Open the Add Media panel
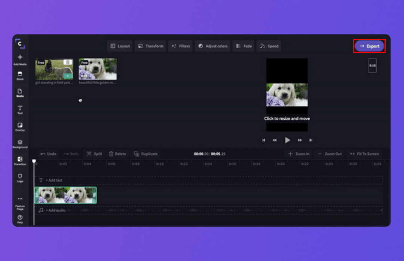 pos(20,59)
